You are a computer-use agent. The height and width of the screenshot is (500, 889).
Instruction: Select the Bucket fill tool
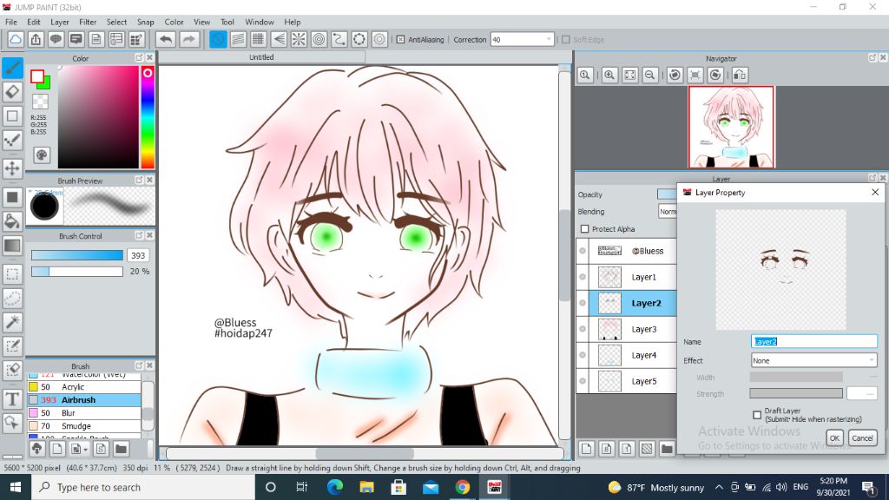(12, 221)
